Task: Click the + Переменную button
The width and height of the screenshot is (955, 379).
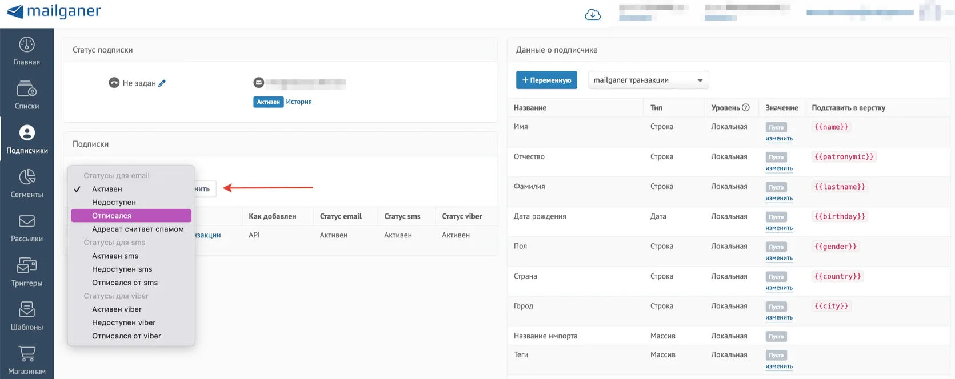Action: [x=546, y=80]
